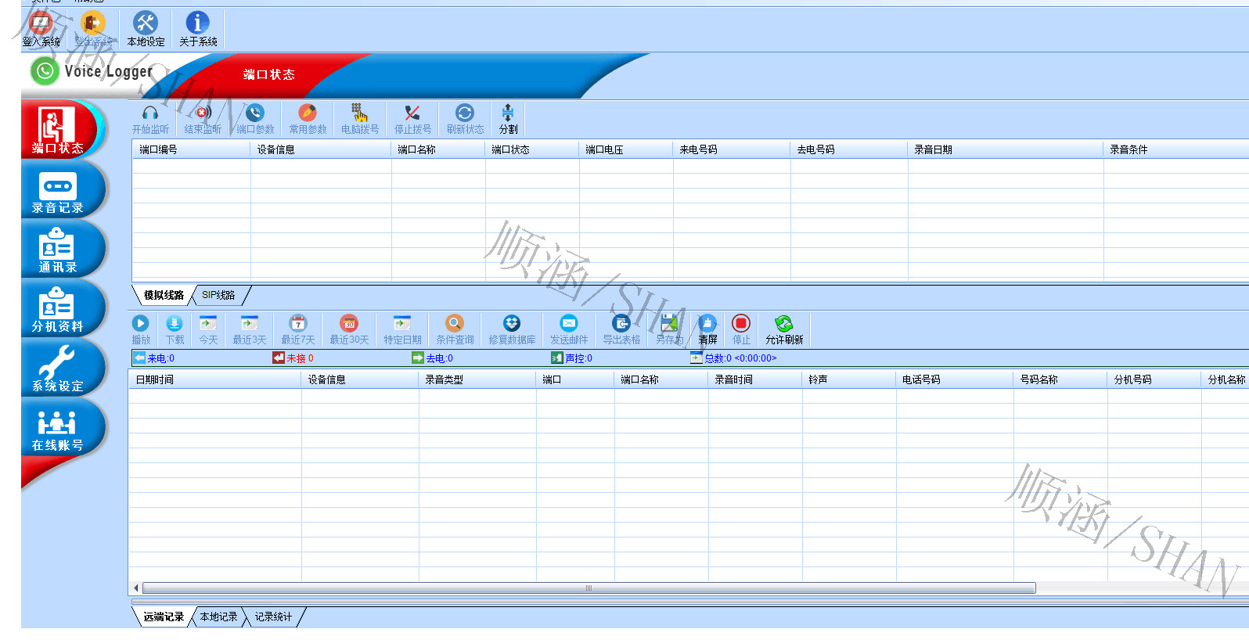Open 关于系统 about info

pos(198,29)
